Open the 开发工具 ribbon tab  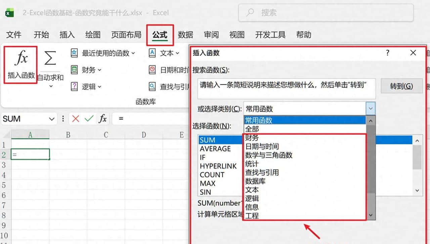(270, 35)
